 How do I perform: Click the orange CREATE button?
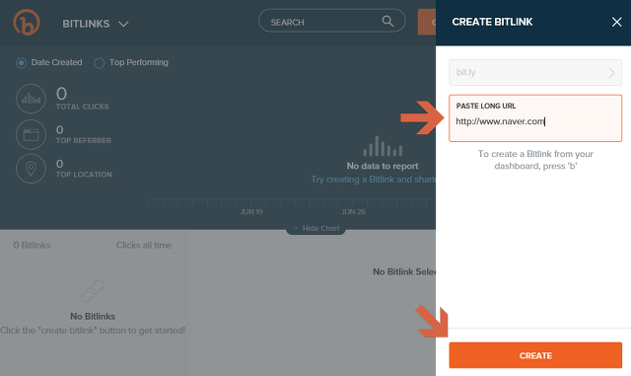(x=535, y=355)
